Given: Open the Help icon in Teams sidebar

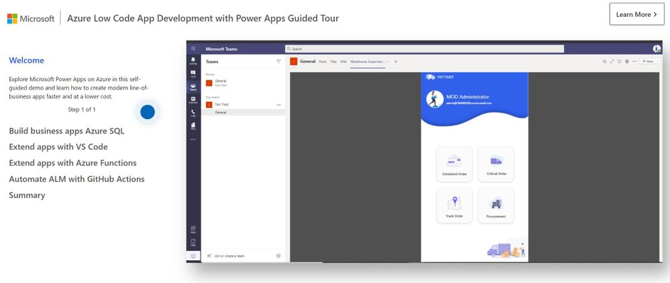Looking at the screenshot, I should [x=193, y=242].
